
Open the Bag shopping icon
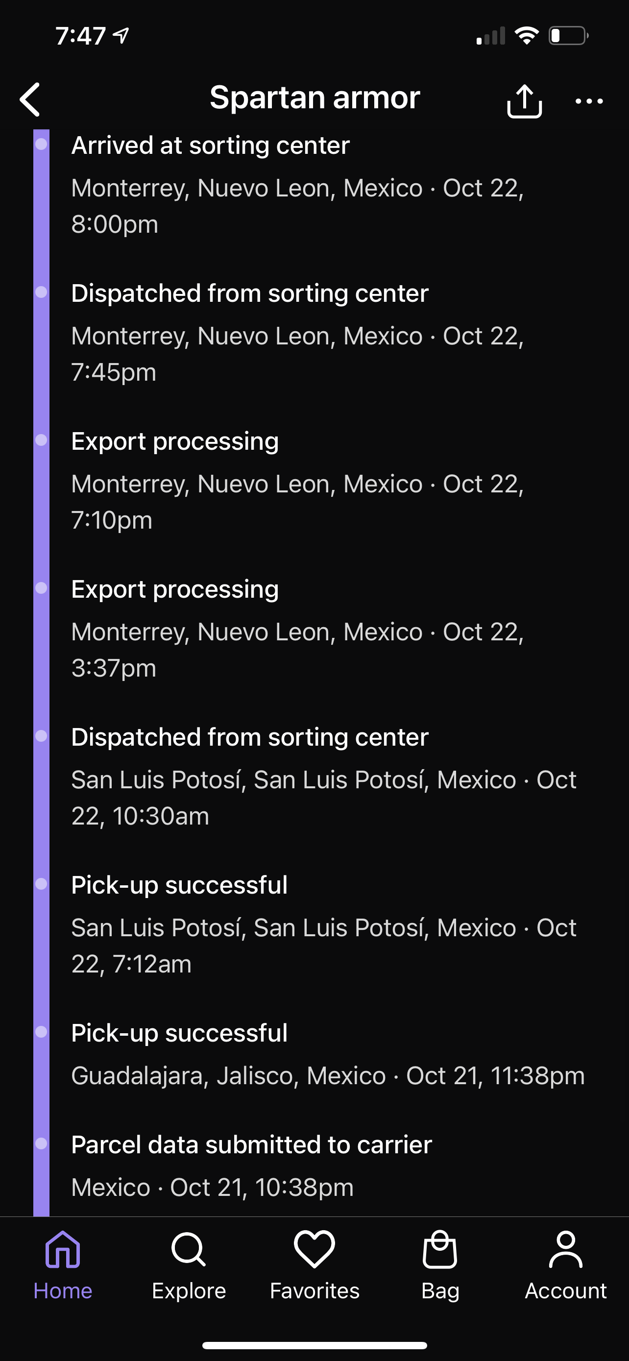click(x=440, y=1249)
